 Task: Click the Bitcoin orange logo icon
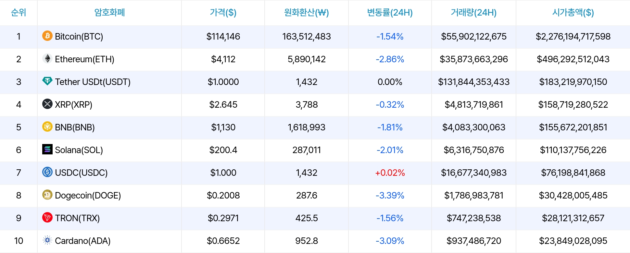[47, 36]
